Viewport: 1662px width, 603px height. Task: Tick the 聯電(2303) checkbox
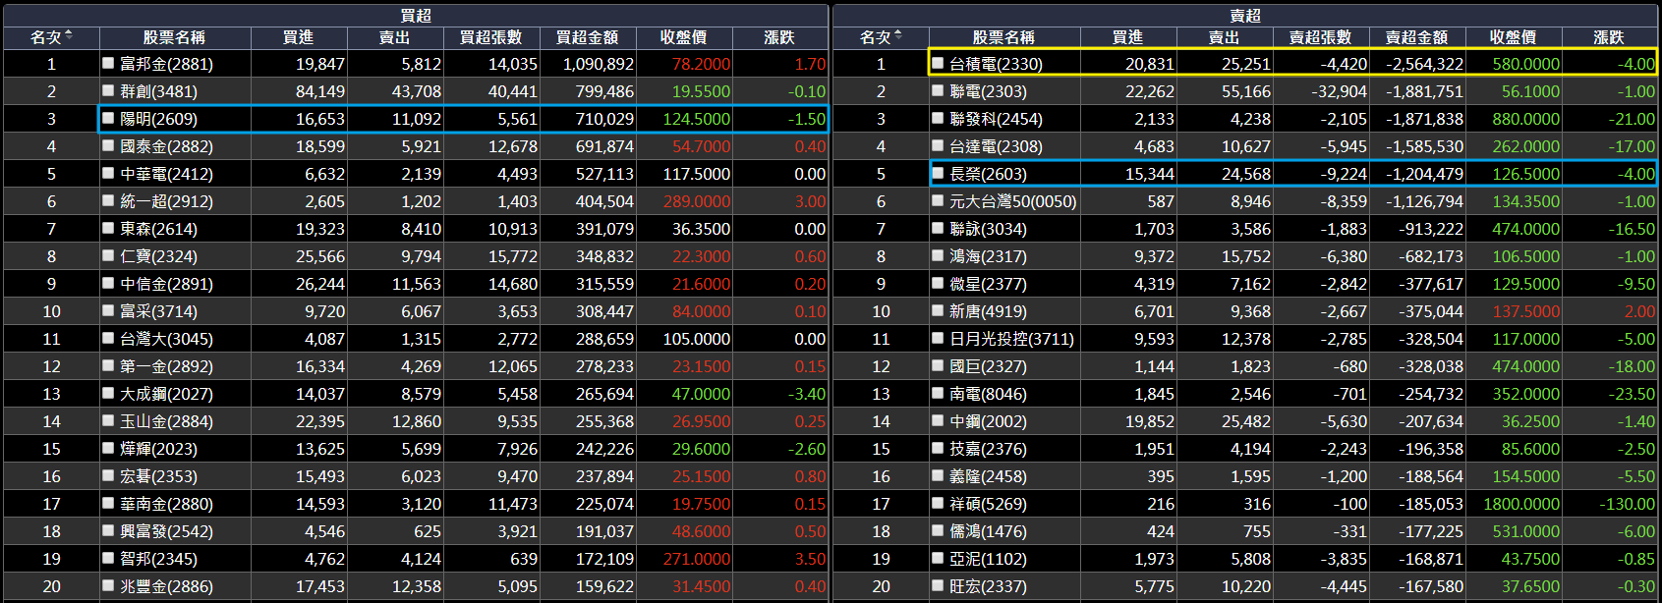(x=938, y=90)
